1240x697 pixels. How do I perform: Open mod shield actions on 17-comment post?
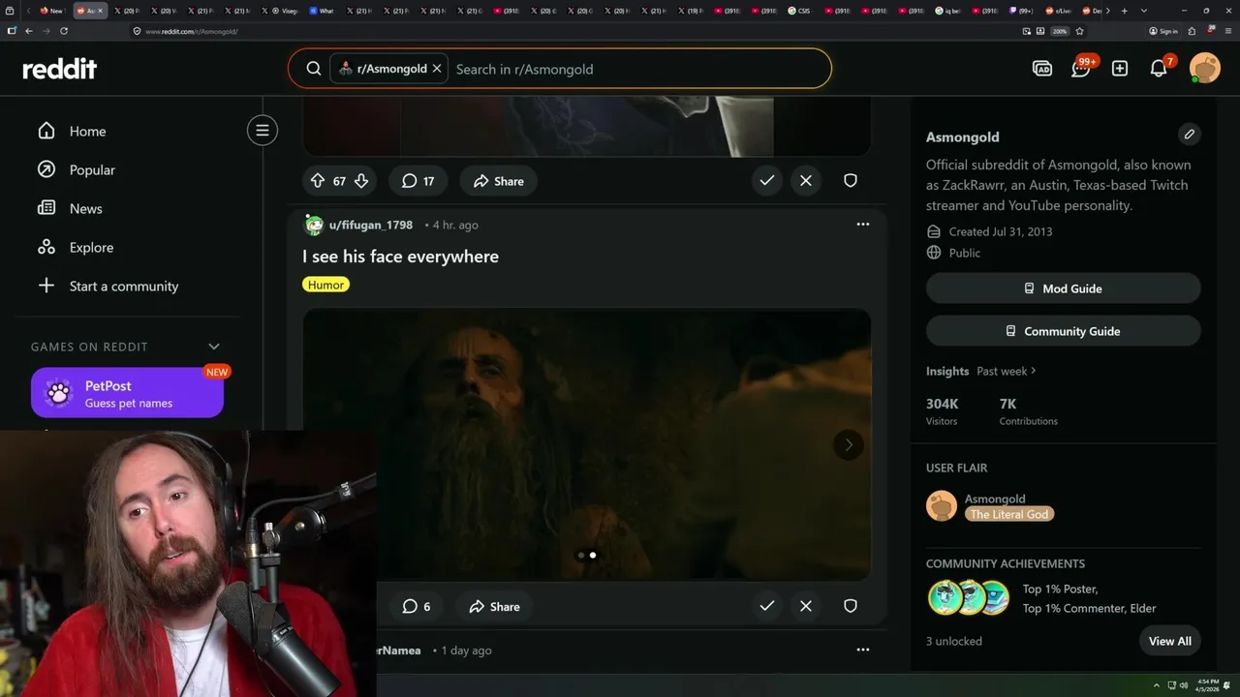(851, 180)
